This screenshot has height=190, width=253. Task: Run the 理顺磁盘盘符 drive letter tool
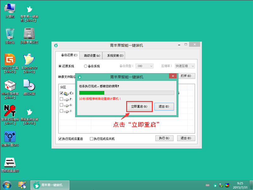point(10,162)
